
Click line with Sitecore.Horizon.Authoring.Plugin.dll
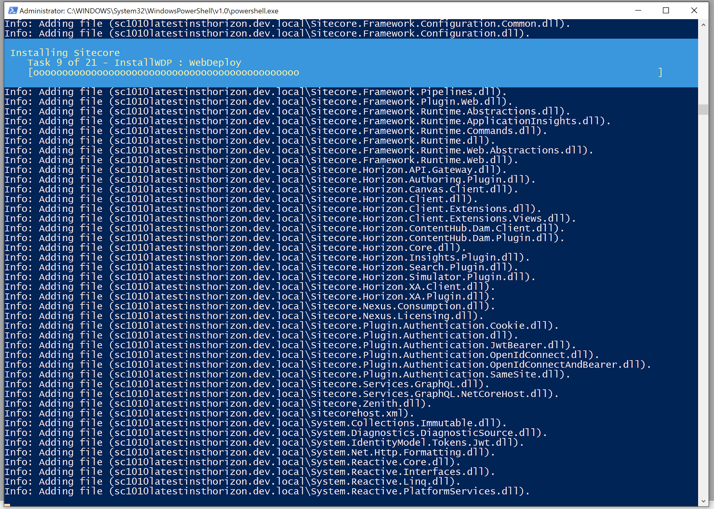coord(270,180)
